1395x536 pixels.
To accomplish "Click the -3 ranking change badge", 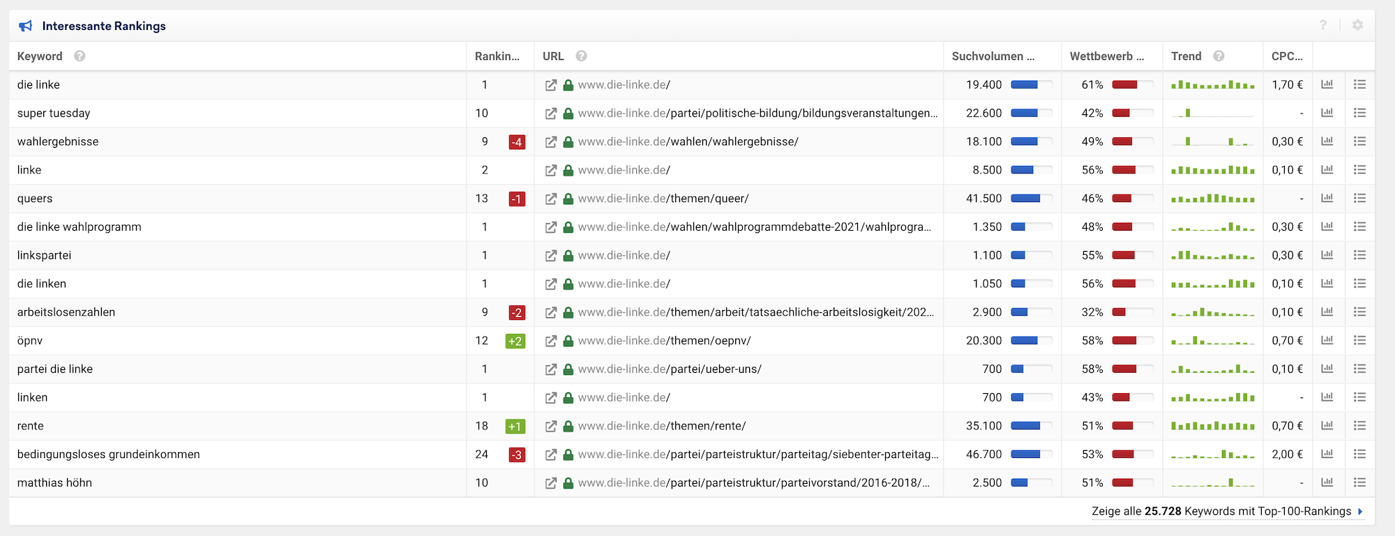I will pyautogui.click(x=517, y=455).
